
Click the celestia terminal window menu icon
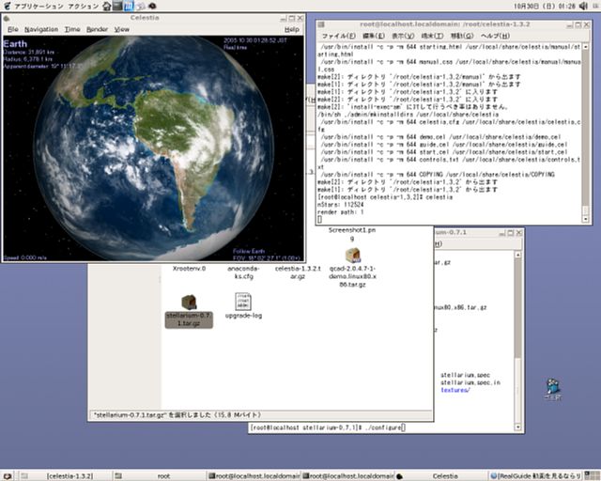coord(321,24)
